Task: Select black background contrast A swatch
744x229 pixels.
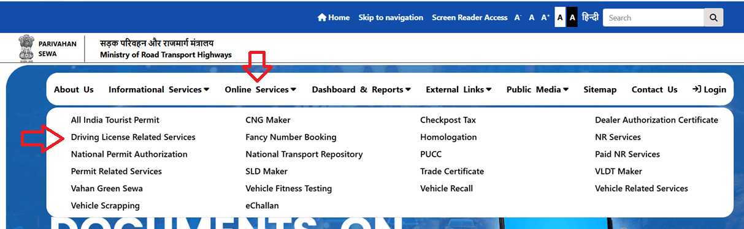Action: (x=572, y=18)
